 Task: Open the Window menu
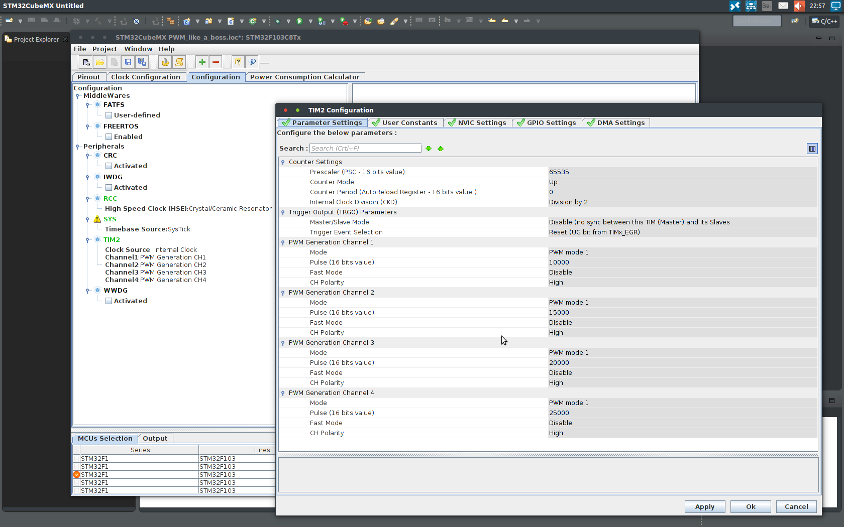[x=138, y=49]
